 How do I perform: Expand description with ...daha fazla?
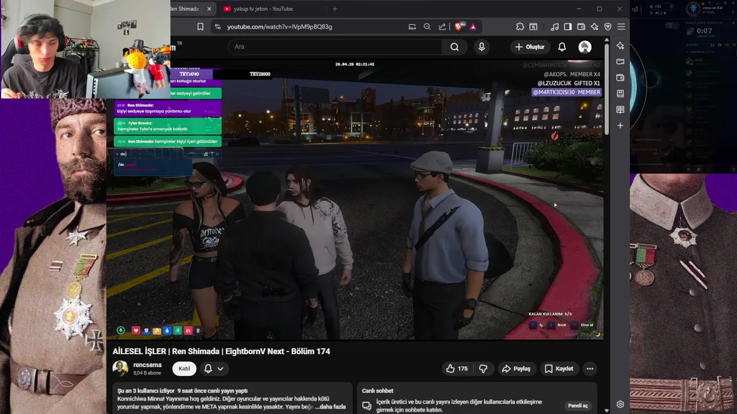(330, 407)
